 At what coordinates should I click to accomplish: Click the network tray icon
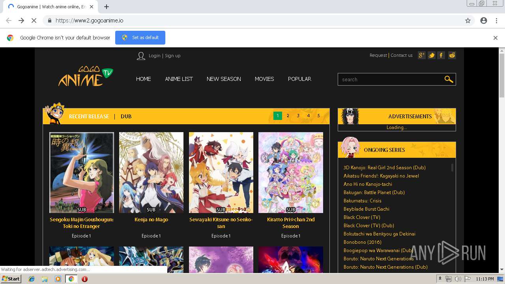(449, 279)
